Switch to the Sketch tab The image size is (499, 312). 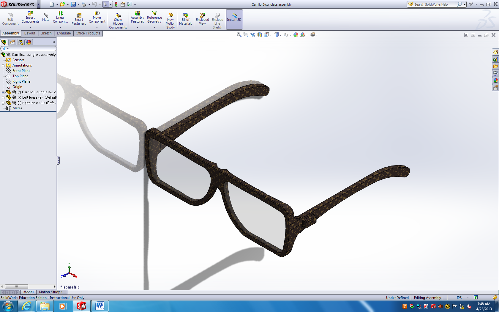pos(46,33)
